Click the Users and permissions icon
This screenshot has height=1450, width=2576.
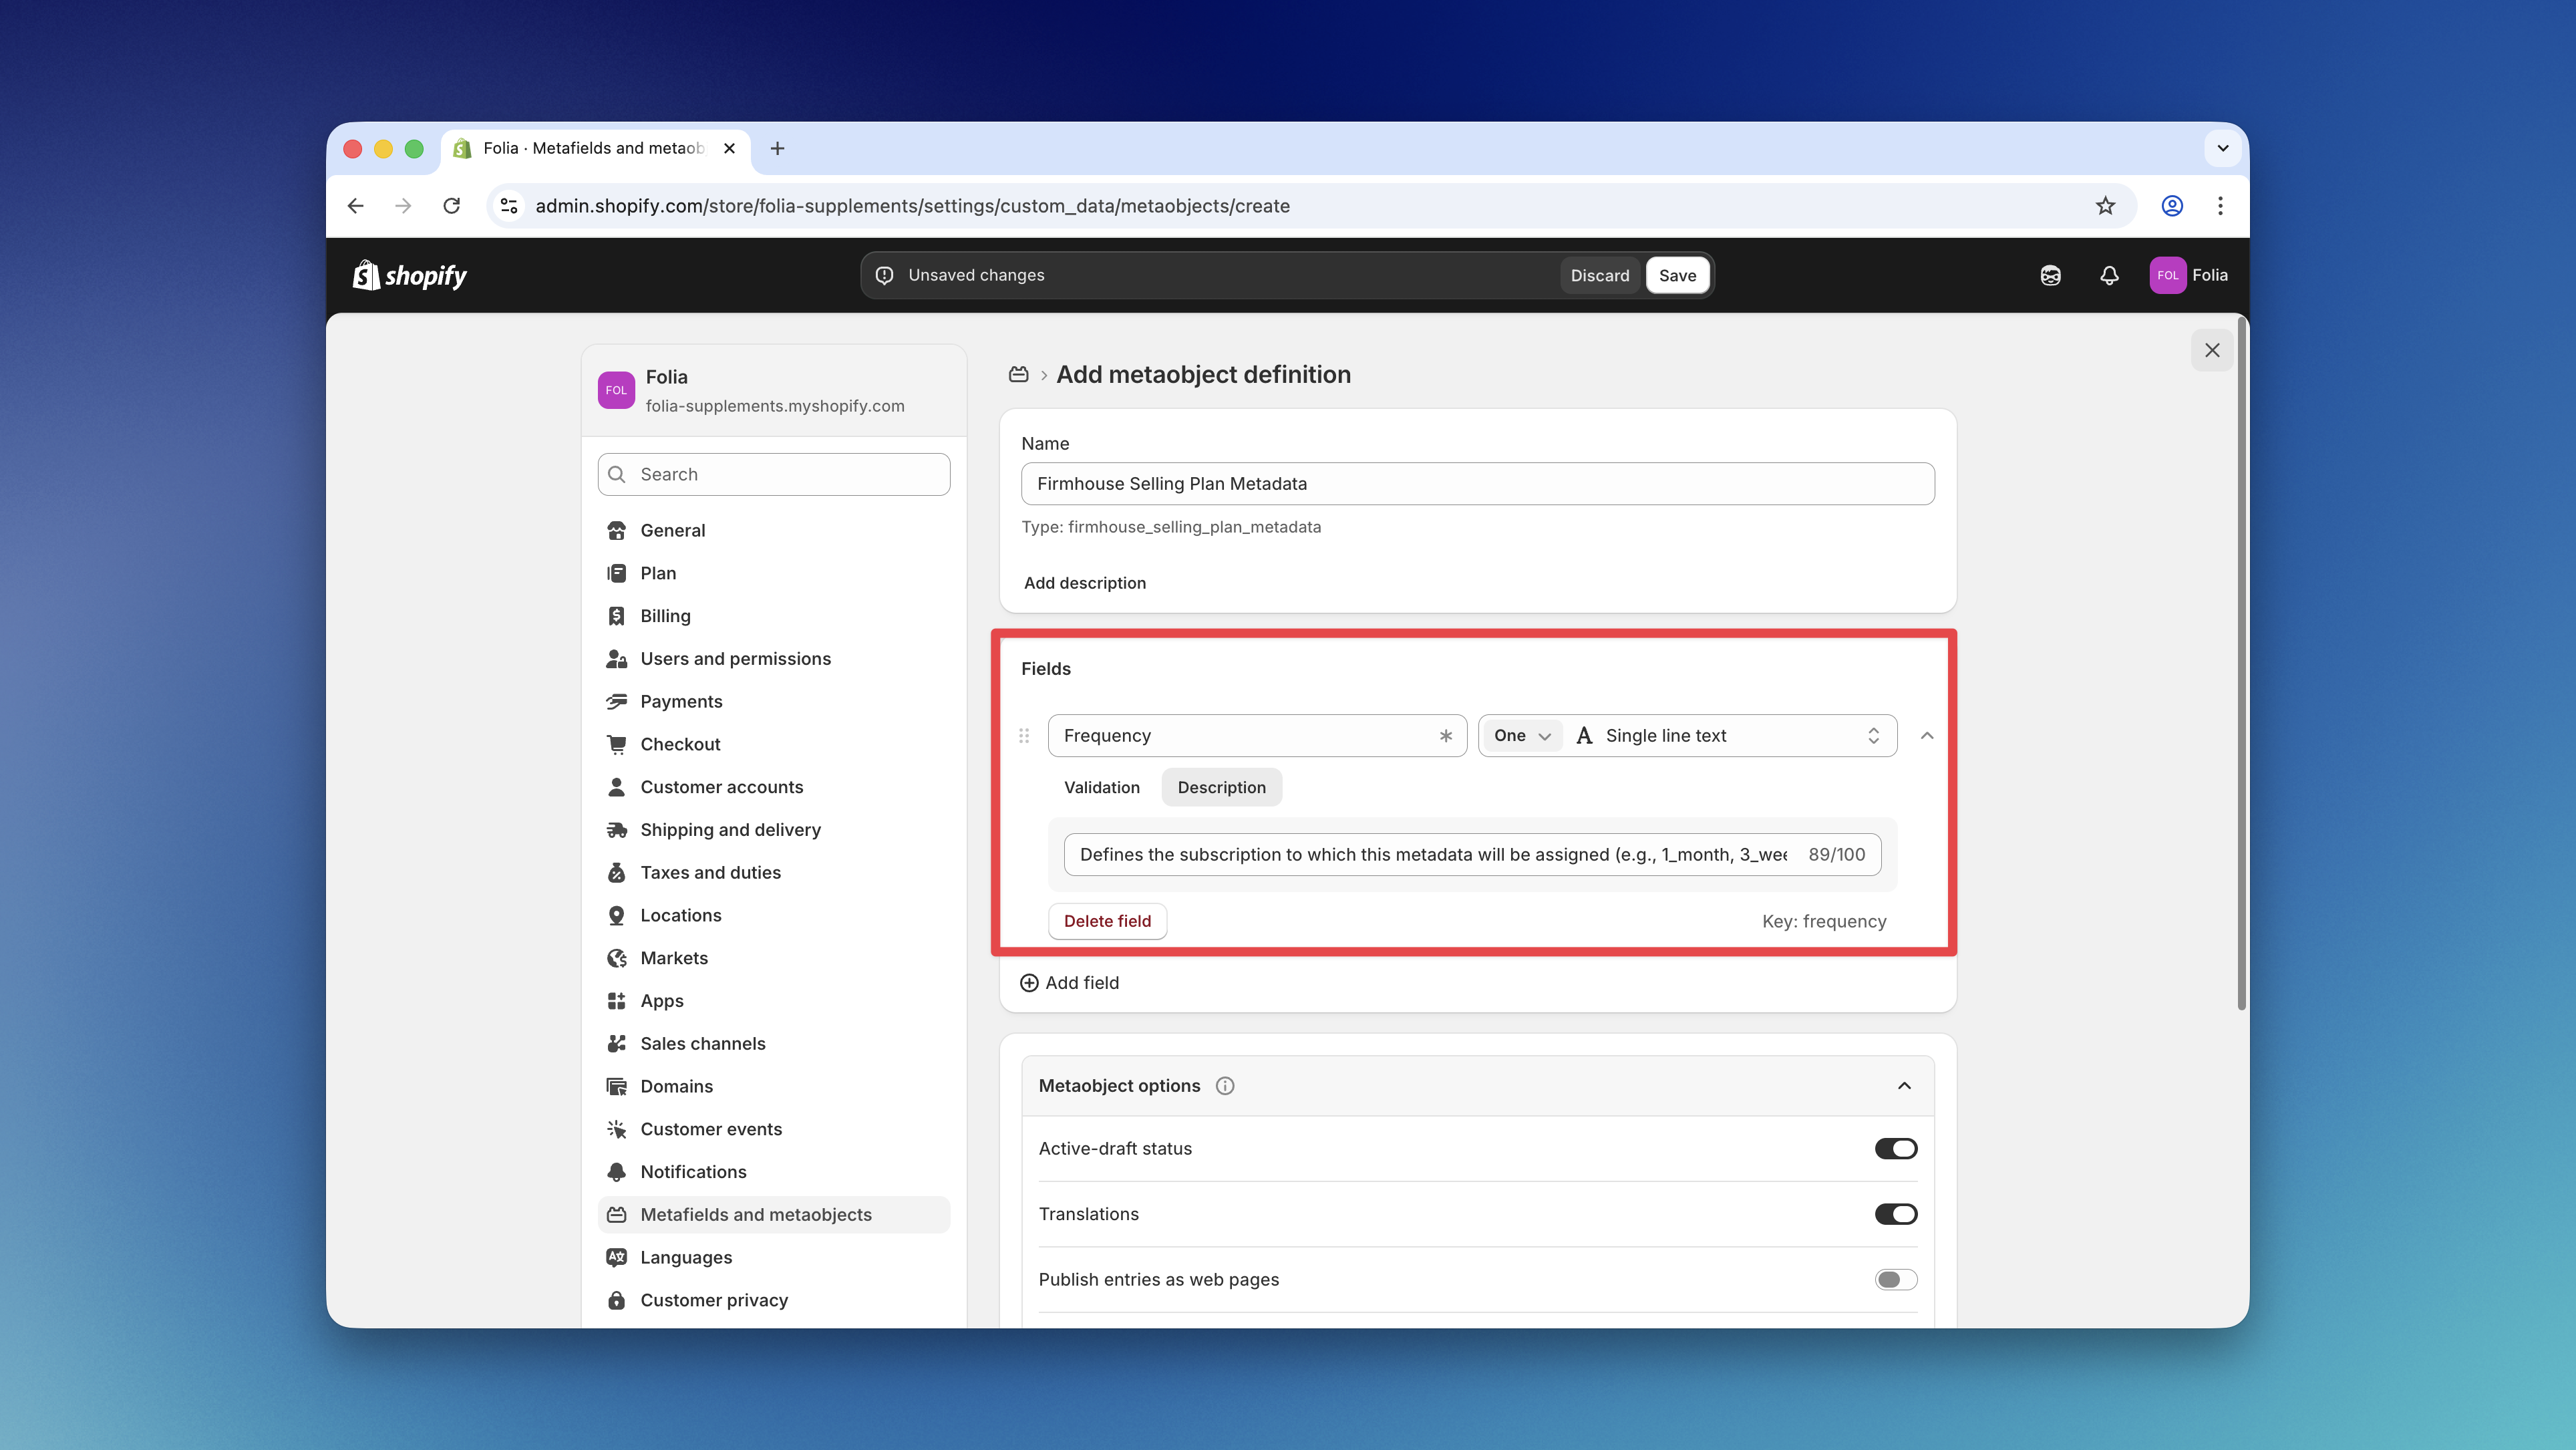click(x=616, y=659)
